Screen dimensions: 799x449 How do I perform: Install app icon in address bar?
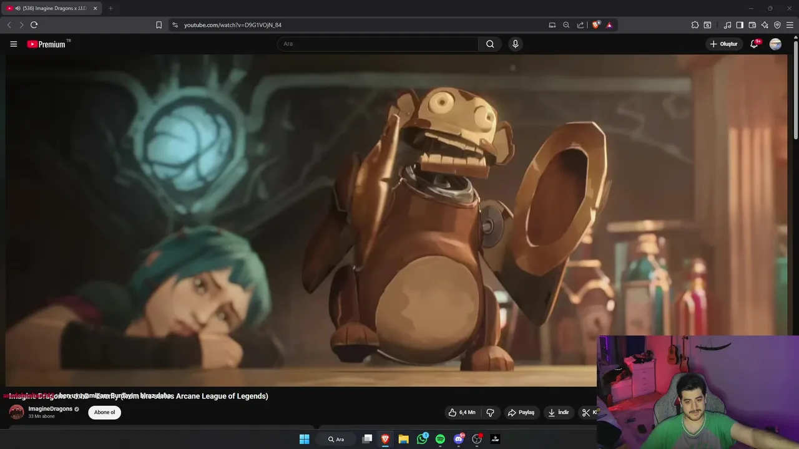pyautogui.click(x=552, y=25)
